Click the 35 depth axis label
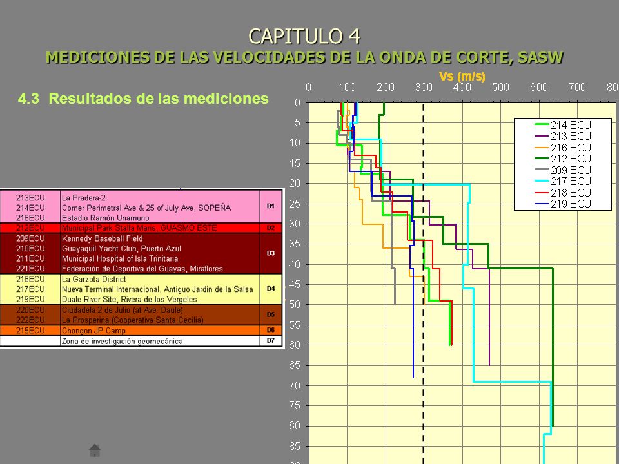This screenshot has width=619, height=464. pos(295,244)
